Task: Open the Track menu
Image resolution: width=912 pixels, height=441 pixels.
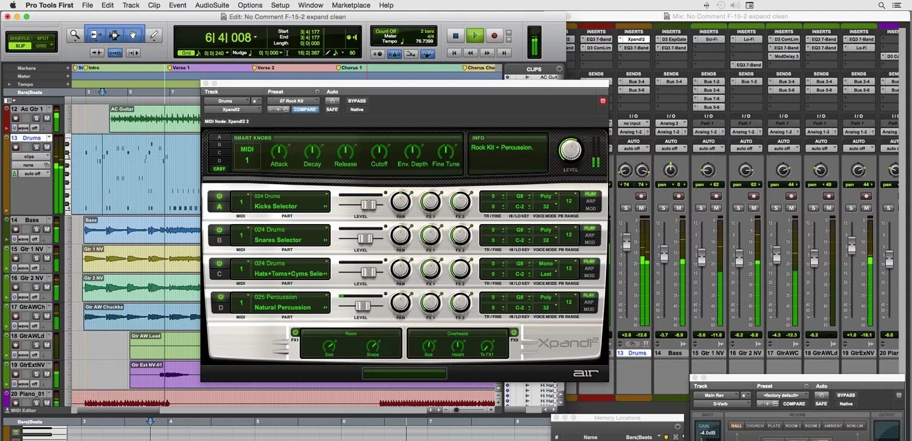Action: pyautogui.click(x=131, y=5)
